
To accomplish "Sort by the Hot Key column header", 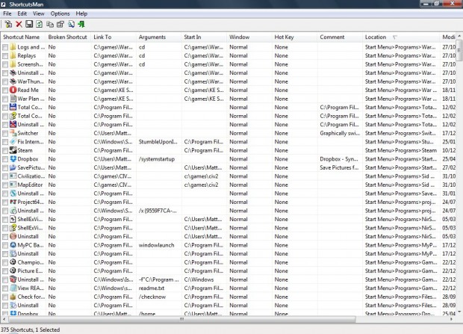I will 295,37.
